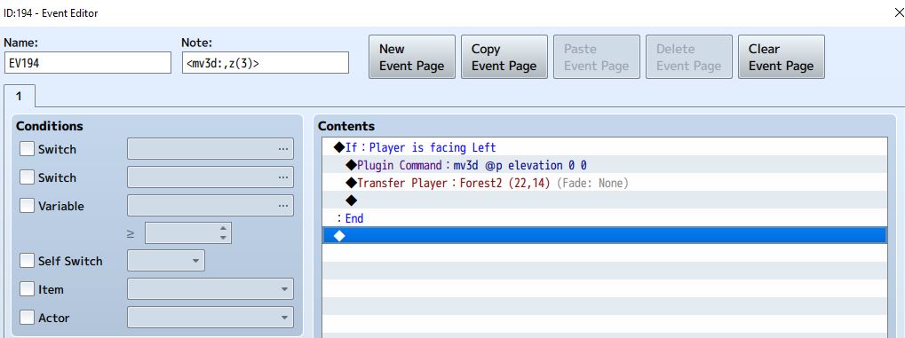
Task: Enable the Variable condition checkbox
Action: [x=28, y=206]
